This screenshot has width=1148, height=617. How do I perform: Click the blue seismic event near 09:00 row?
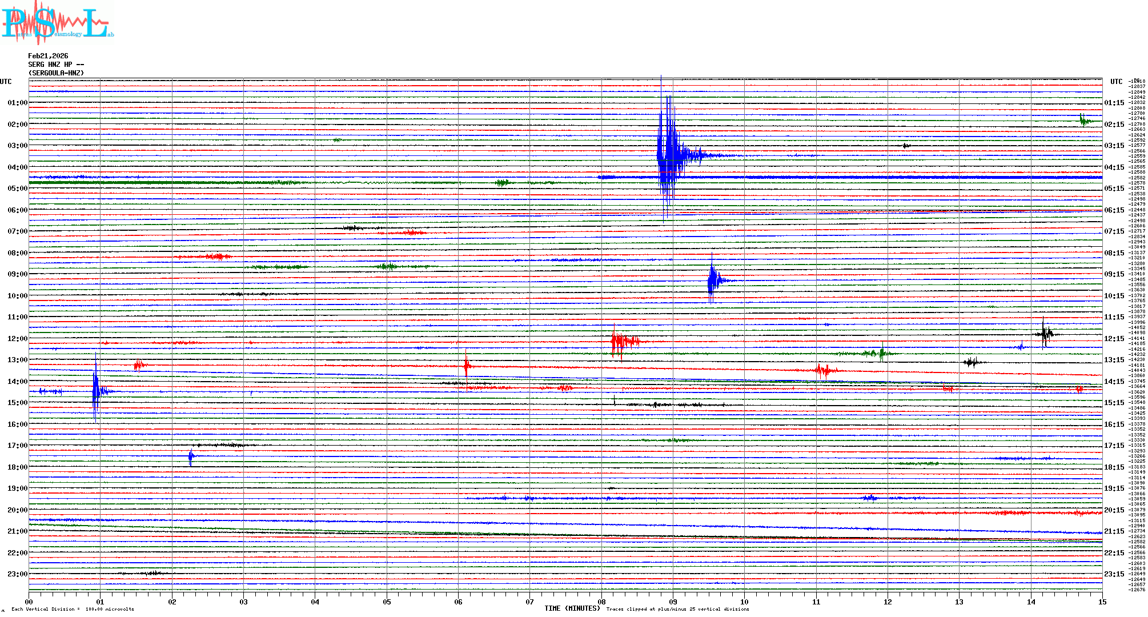click(713, 280)
